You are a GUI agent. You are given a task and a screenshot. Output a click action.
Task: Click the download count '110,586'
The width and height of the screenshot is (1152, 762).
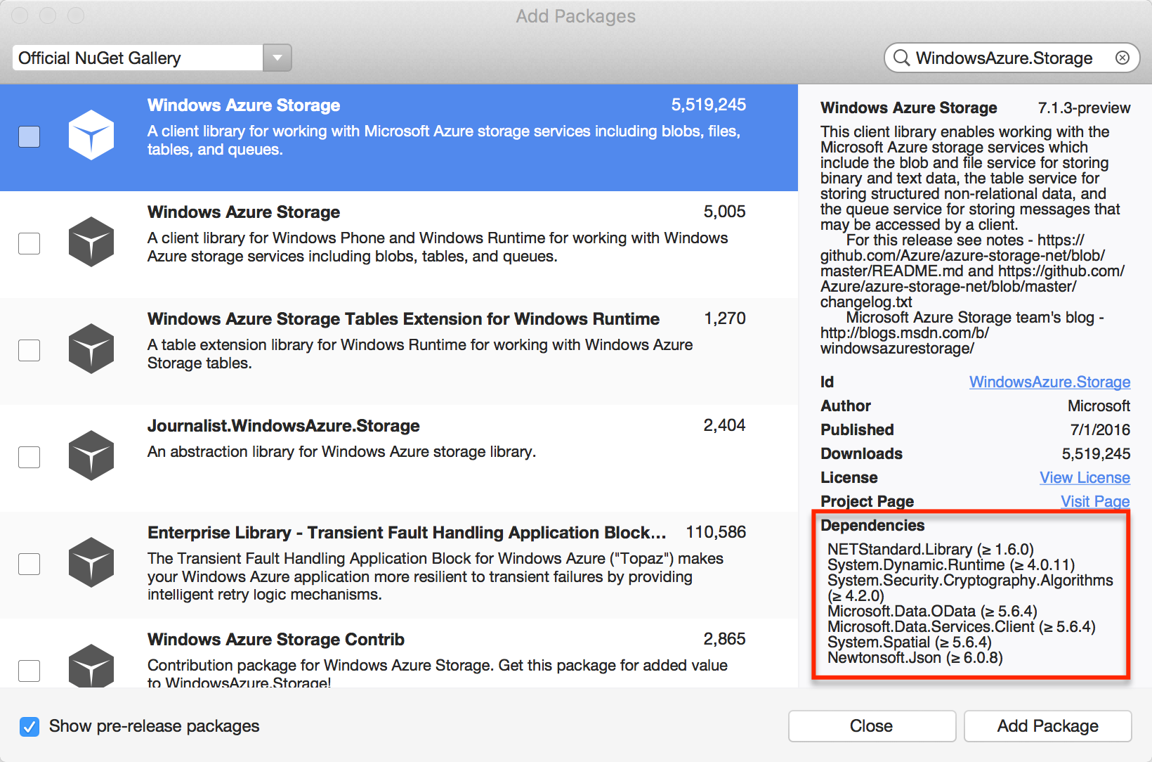point(716,532)
